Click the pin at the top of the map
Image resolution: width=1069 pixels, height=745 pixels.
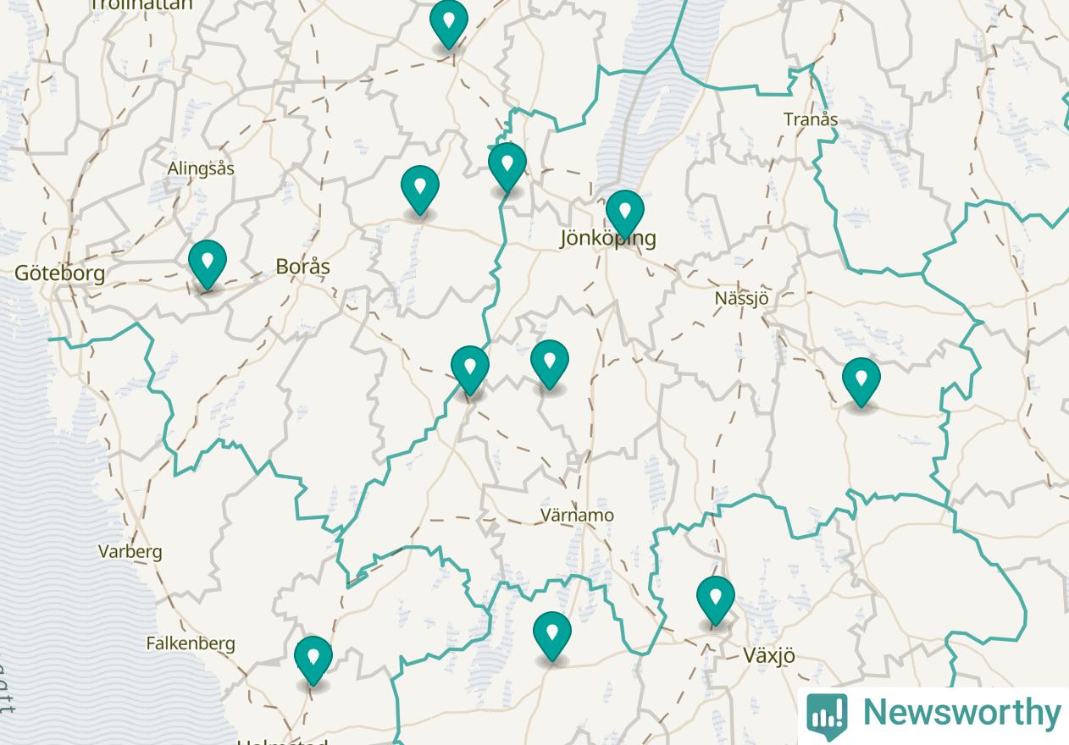[x=449, y=24]
